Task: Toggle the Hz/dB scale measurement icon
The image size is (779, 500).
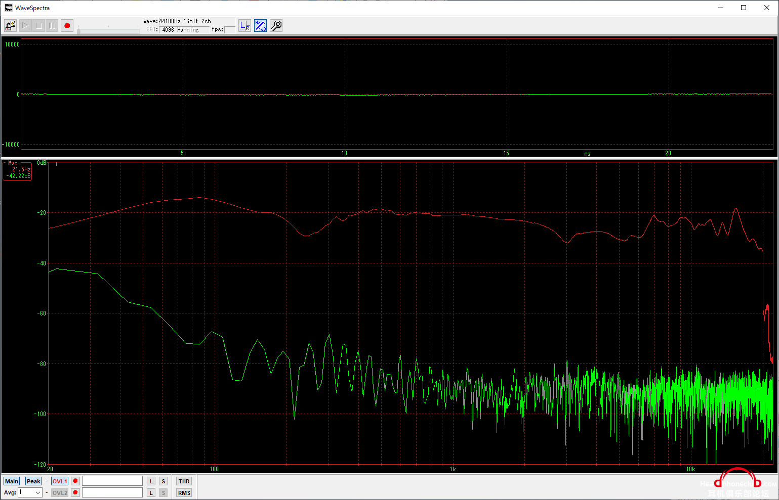Action: pyautogui.click(x=261, y=25)
